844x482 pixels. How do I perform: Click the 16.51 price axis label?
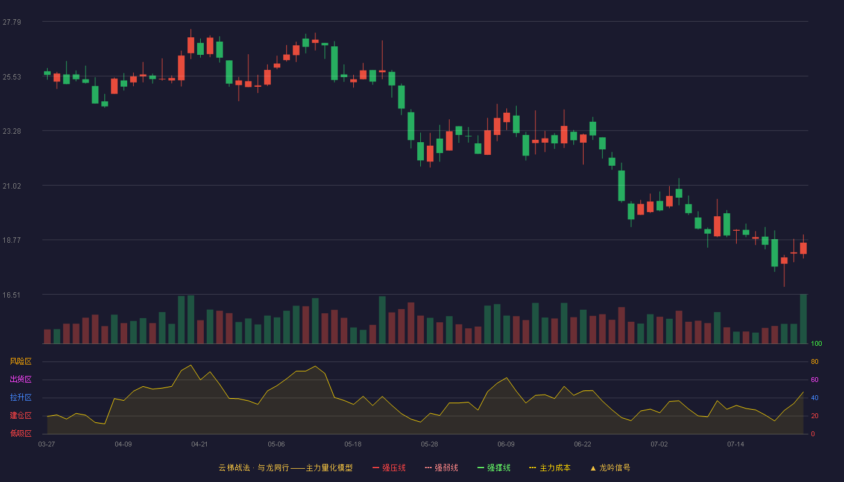tap(11, 295)
